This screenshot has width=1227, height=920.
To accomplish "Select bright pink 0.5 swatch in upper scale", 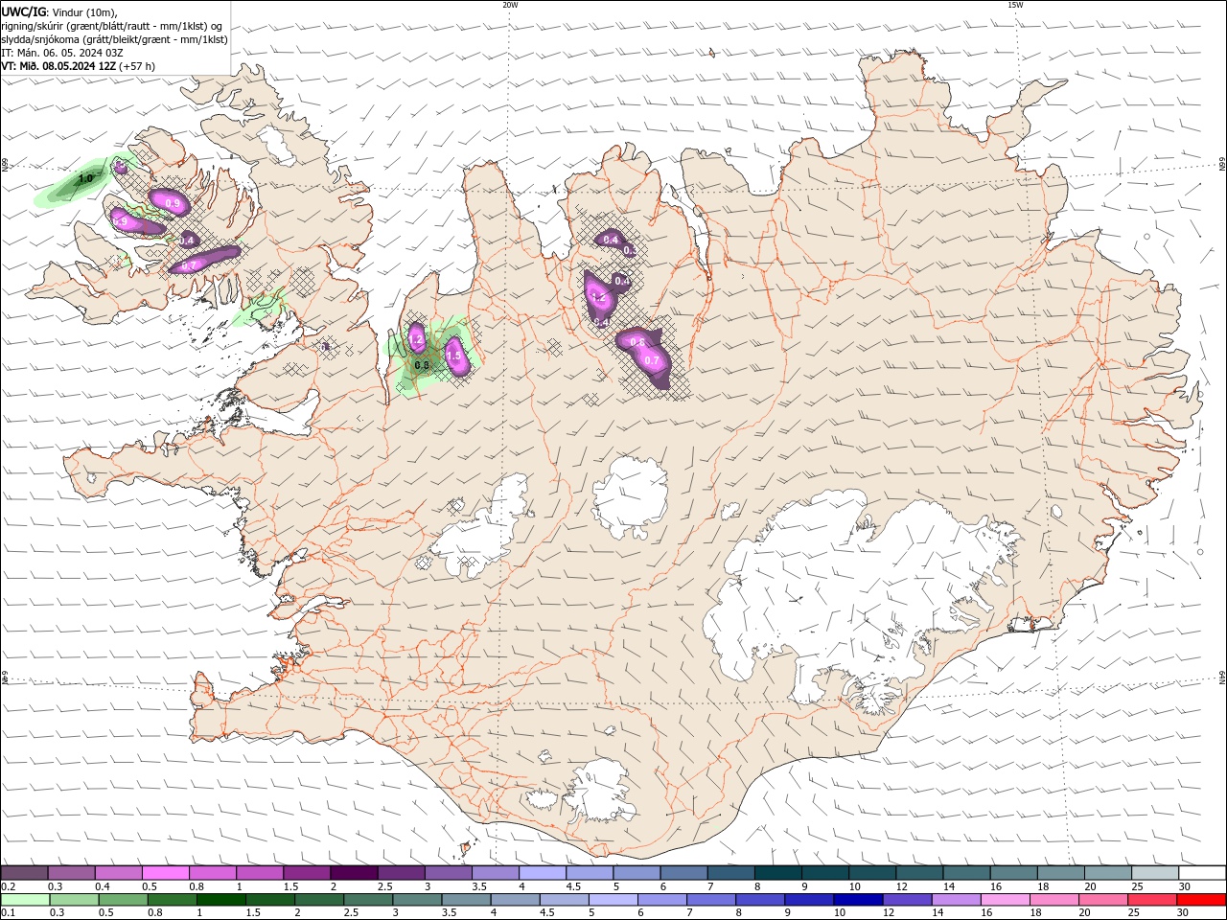I will [x=165, y=873].
